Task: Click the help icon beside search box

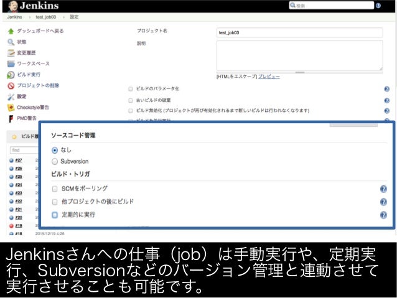Action: 378,6
